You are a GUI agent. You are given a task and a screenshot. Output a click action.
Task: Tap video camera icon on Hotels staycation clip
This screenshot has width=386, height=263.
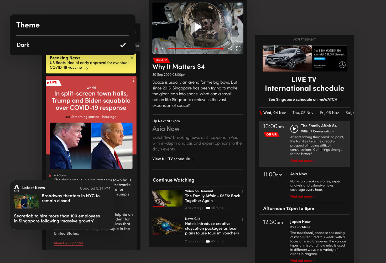[208, 241]
